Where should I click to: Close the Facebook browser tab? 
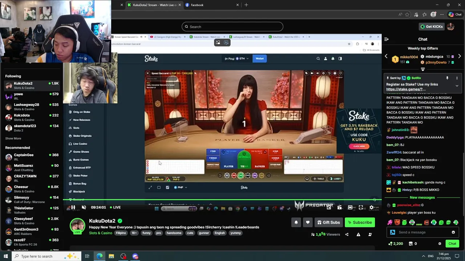click(238, 5)
